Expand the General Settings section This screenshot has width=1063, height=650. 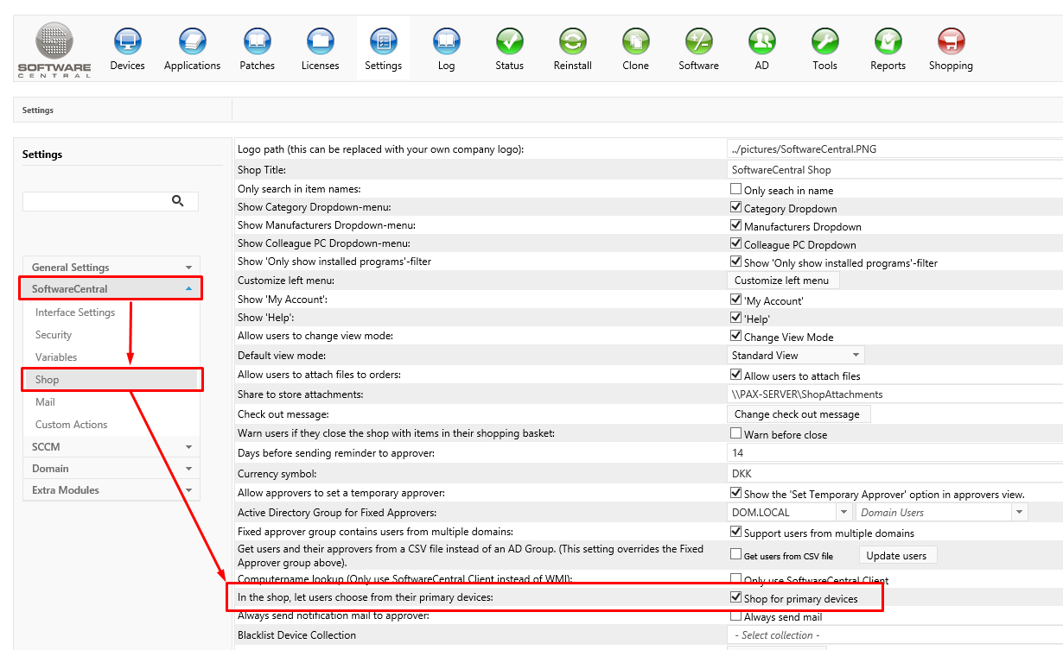pyautogui.click(x=111, y=268)
